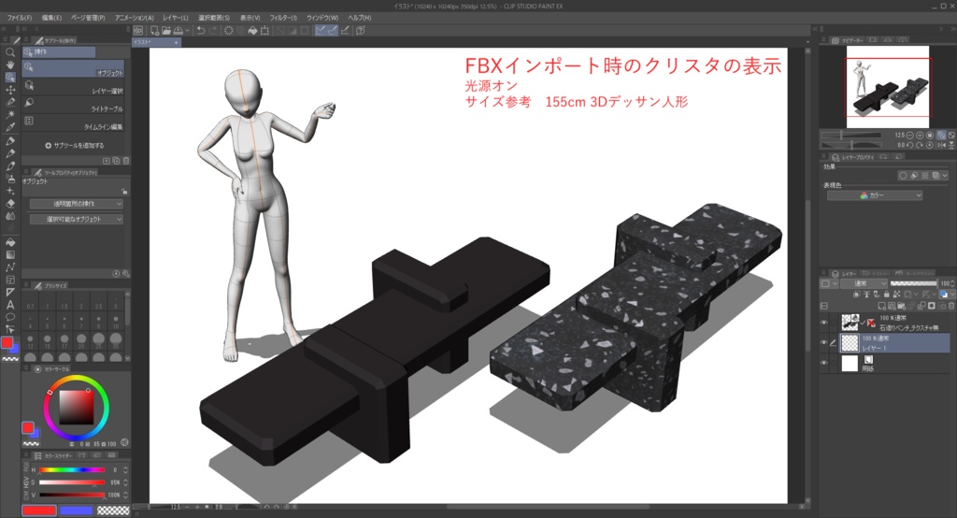Select レイヤー選択 sub tool

[x=73, y=87]
